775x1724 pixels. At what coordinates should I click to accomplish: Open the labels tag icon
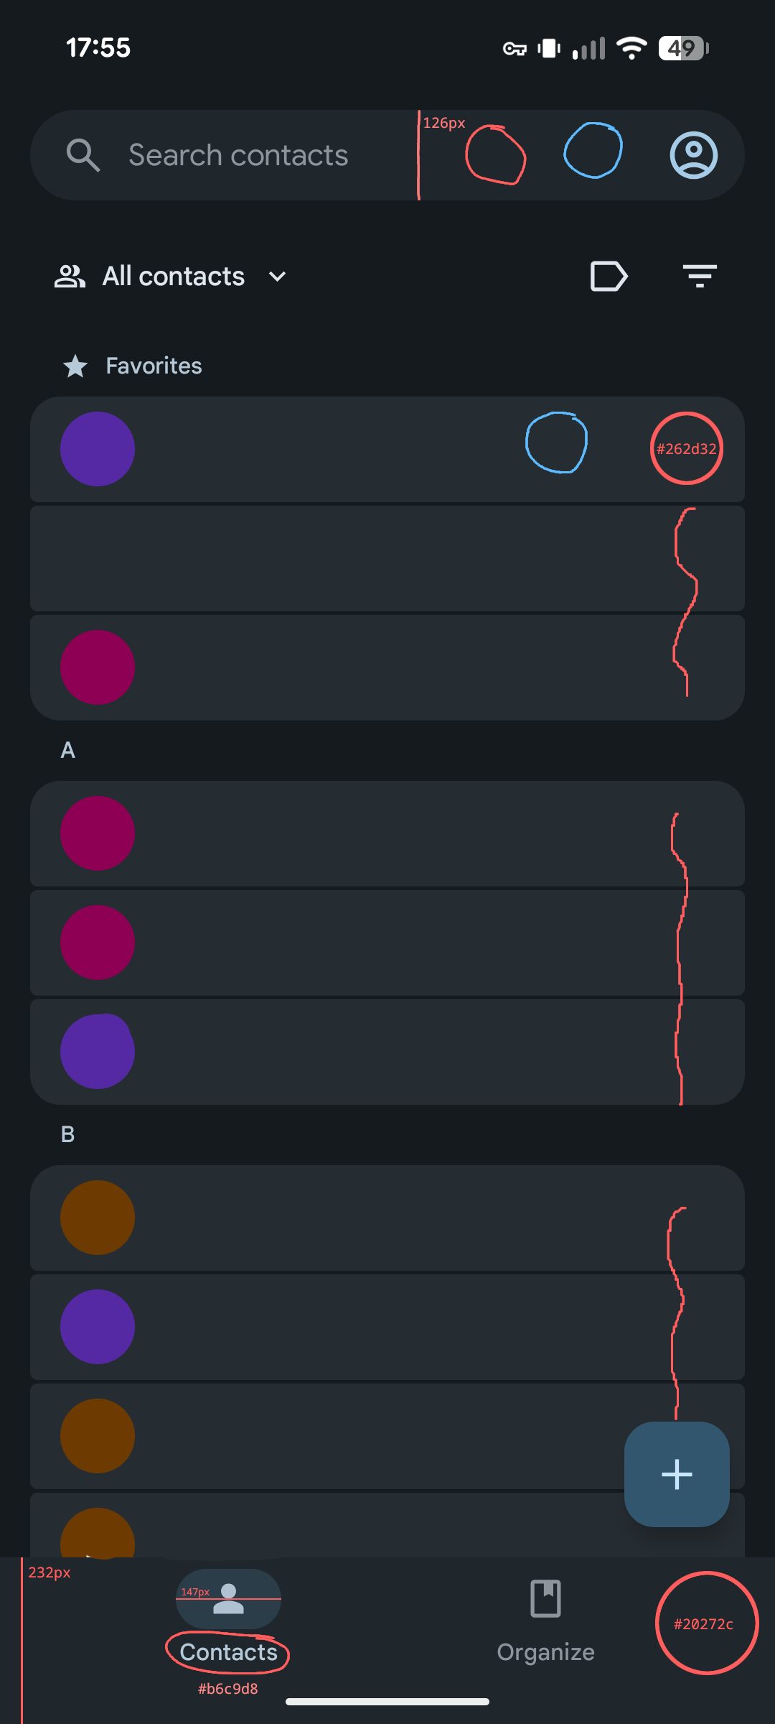pyautogui.click(x=609, y=277)
